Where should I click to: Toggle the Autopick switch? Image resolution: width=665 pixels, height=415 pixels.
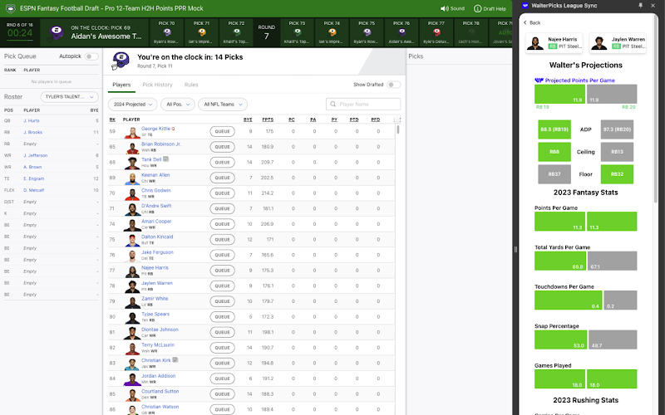click(x=91, y=56)
